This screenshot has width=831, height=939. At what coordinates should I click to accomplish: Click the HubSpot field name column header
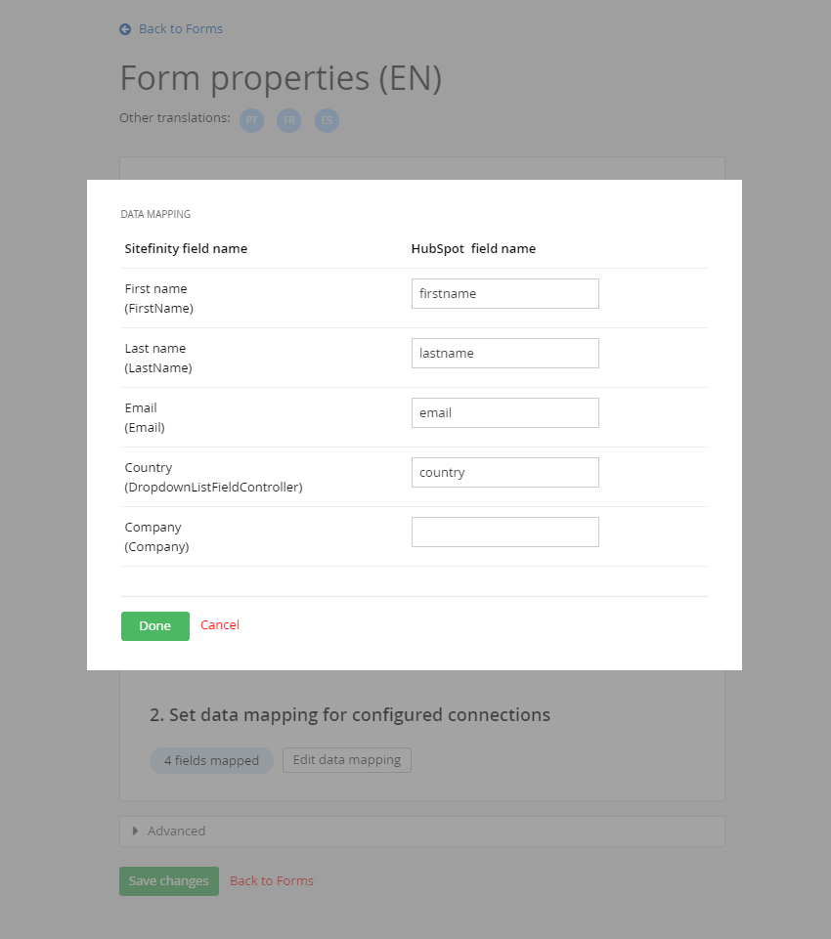[473, 248]
